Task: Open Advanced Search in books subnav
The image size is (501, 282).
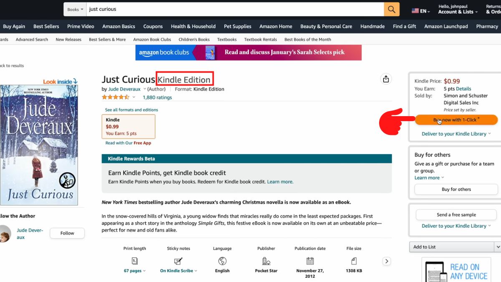Action: (32, 40)
